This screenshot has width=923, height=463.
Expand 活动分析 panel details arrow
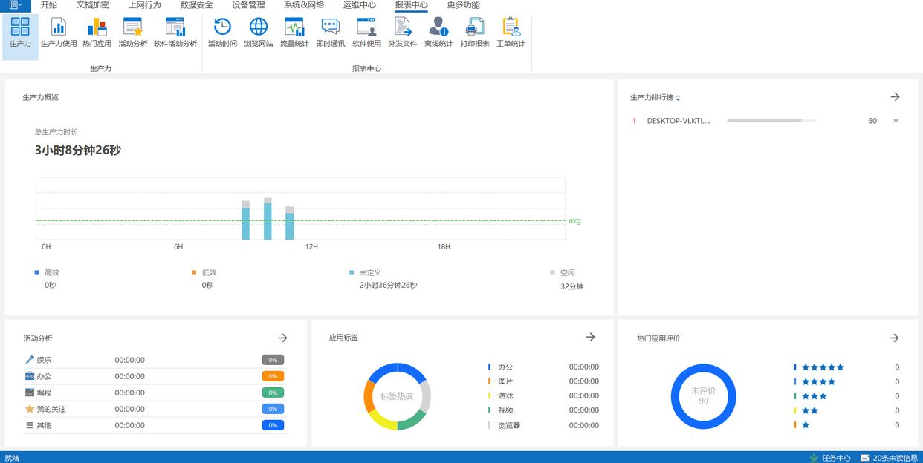coord(282,338)
